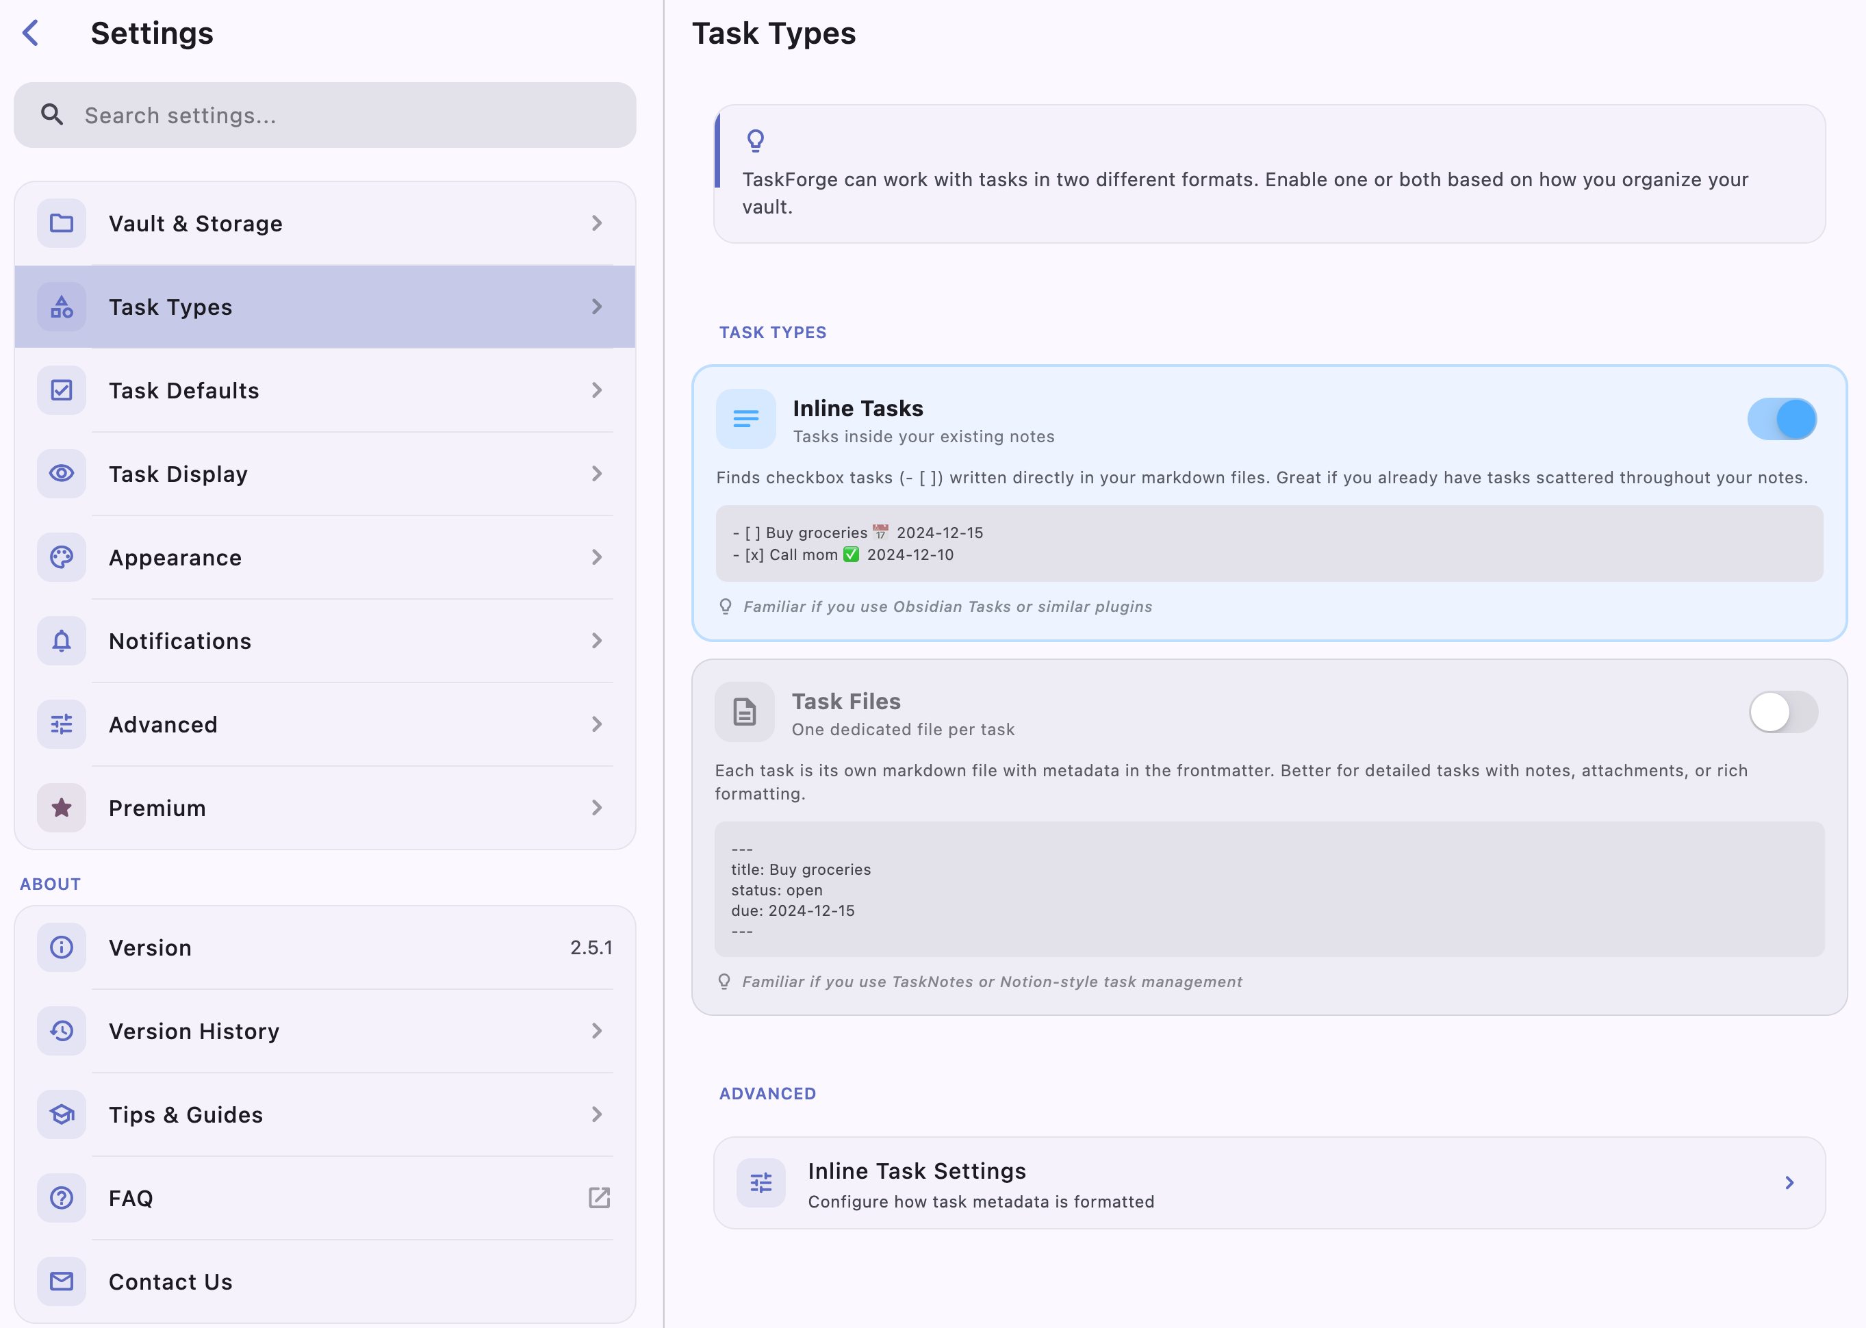Click the Task Files card document icon

pos(744,712)
